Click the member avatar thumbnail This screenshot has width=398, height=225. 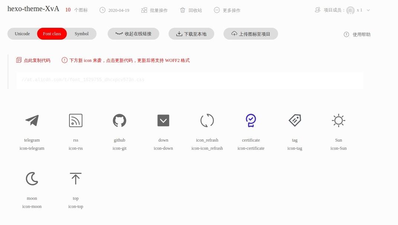pyautogui.click(x=350, y=10)
